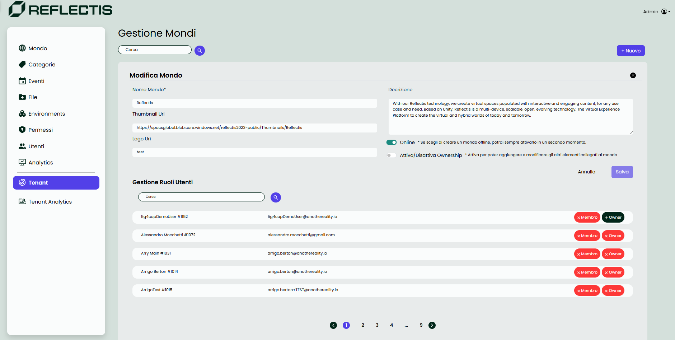This screenshot has width=675, height=340.
Task: Go to previous page arrow
Action: click(x=333, y=325)
